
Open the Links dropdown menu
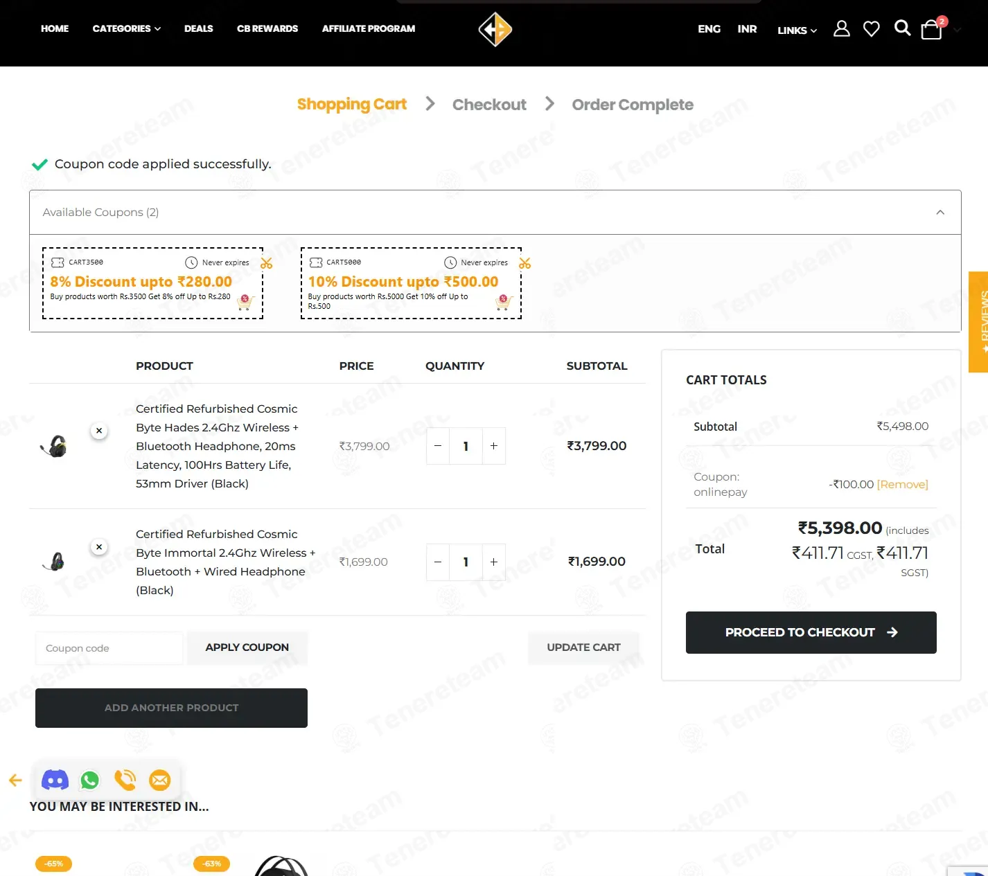click(x=797, y=30)
